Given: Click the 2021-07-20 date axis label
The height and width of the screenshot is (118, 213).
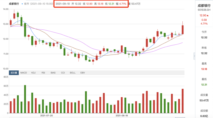Looking at the screenshot, I should tap(46, 116).
